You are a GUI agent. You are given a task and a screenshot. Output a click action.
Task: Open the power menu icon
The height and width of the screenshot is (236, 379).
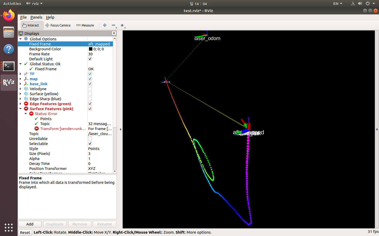368,4
